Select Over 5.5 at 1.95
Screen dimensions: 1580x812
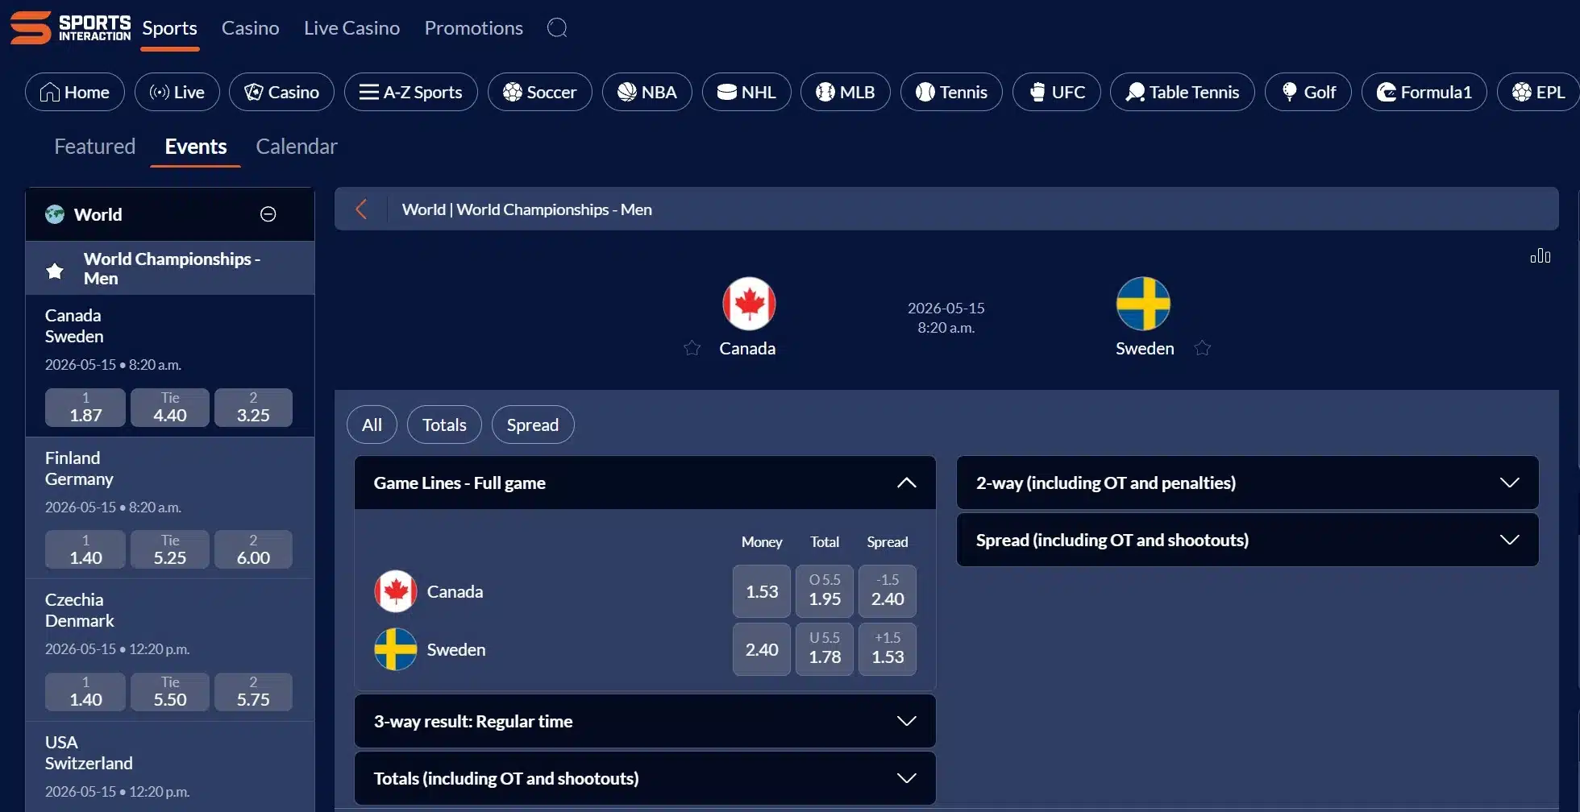(825, 591)
